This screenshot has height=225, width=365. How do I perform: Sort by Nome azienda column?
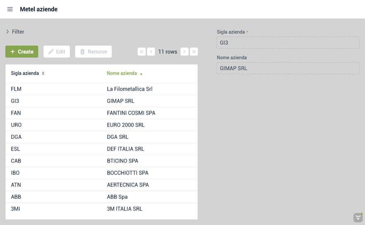pyautogui.click(x=124, y=73)
